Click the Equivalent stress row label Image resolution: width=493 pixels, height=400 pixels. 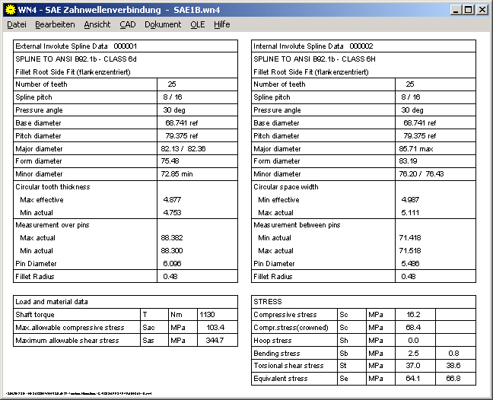[281, 379]
